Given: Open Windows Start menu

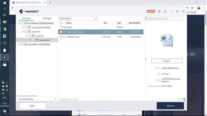Looking at the screenshot, I should tap(5, 3).
